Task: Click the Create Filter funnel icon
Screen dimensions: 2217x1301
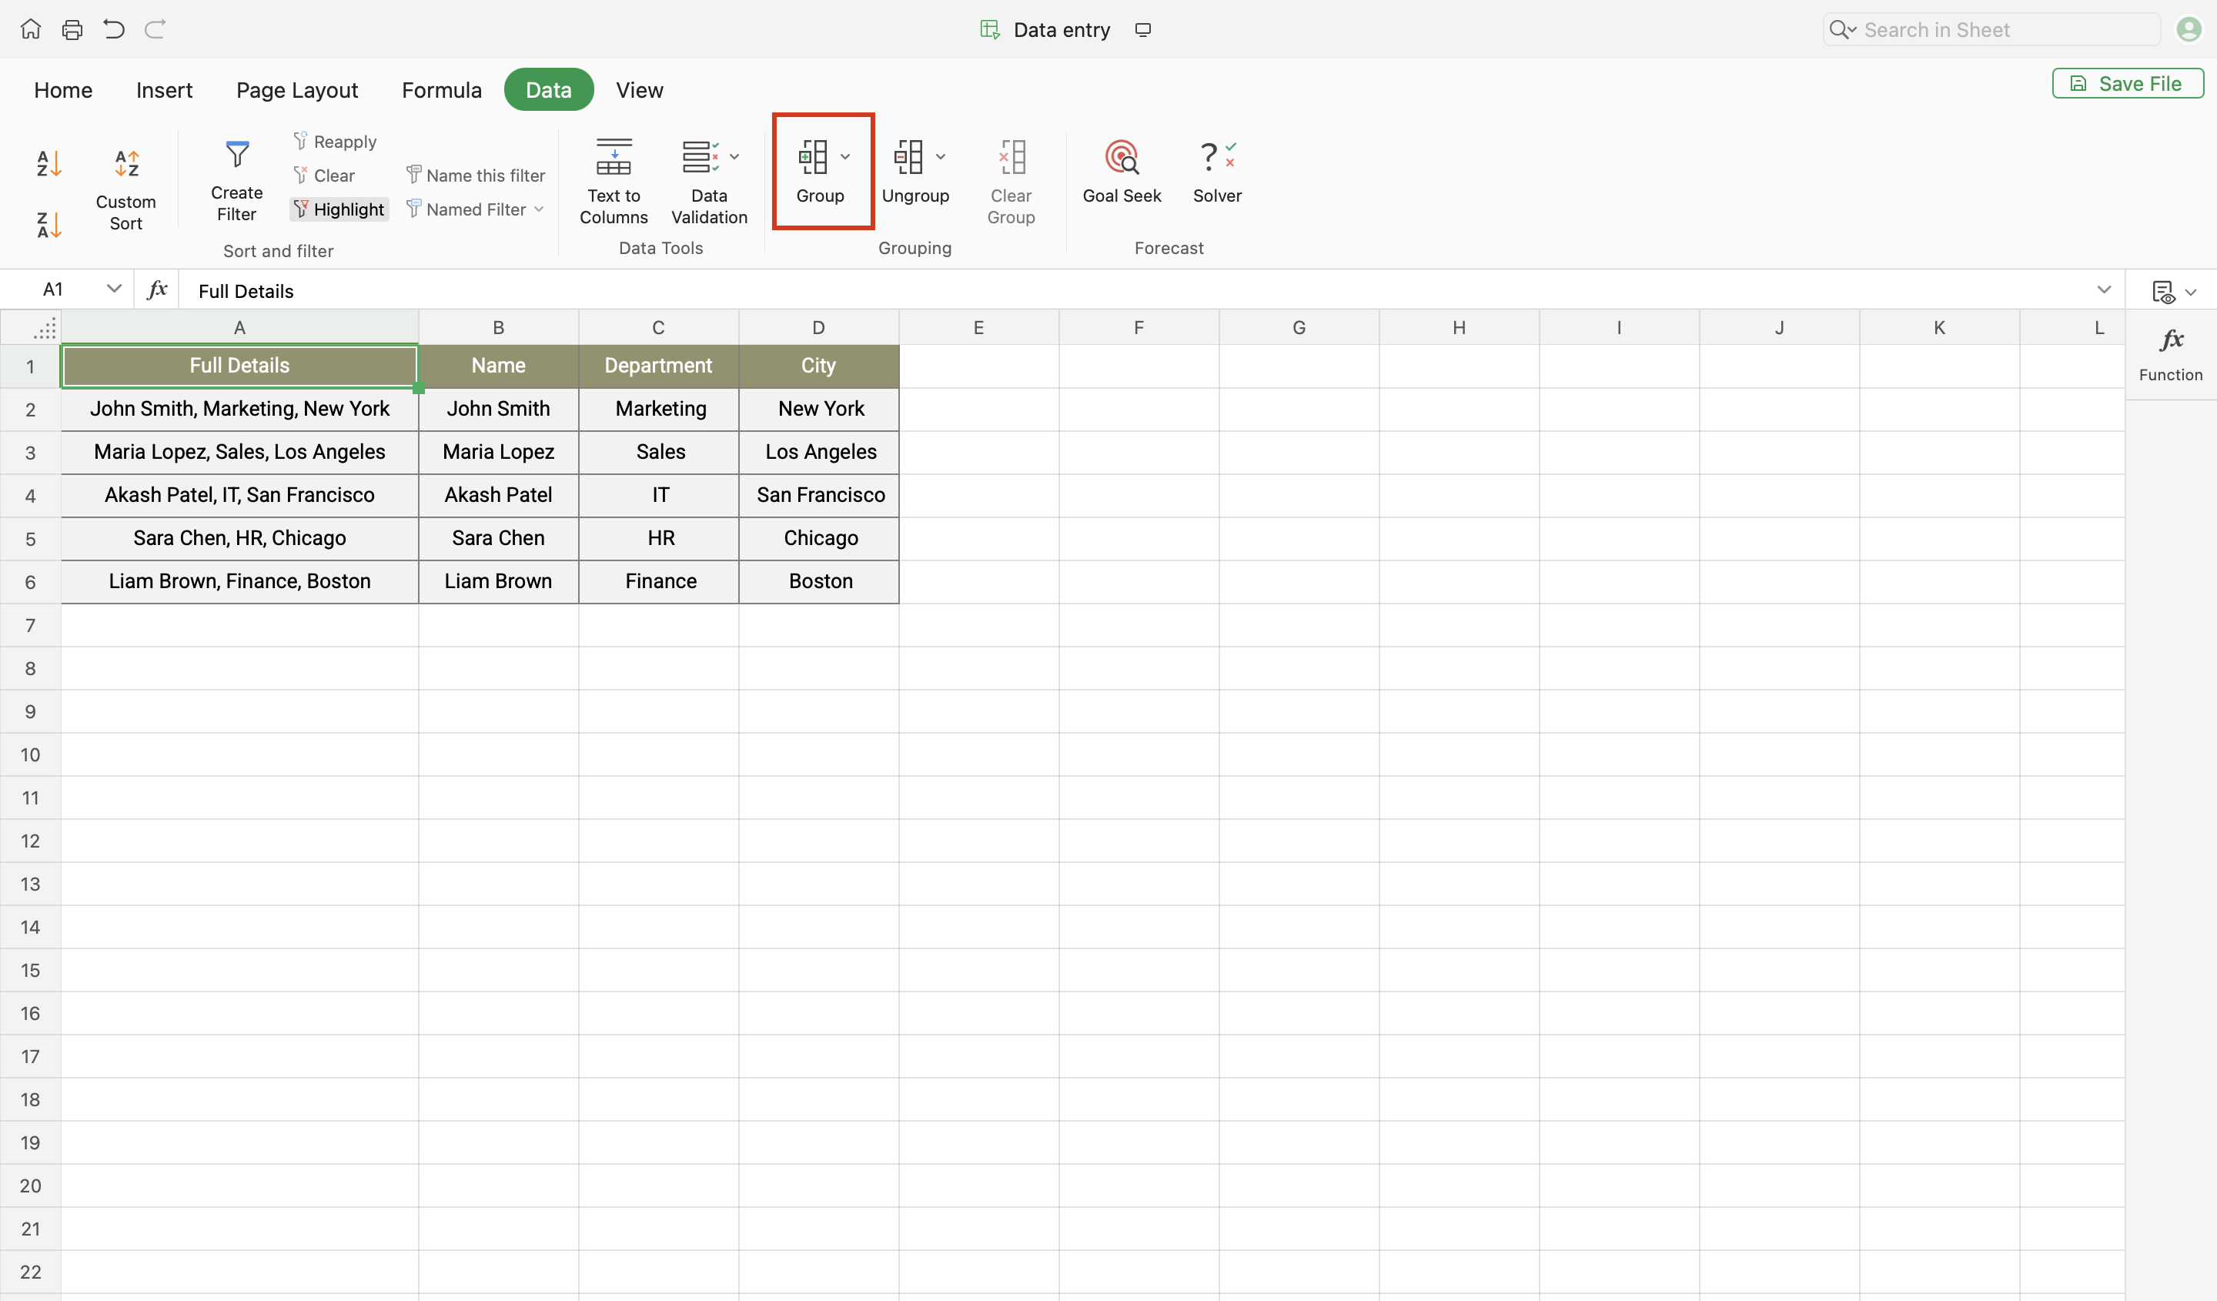Action: [x=236, y=156]
